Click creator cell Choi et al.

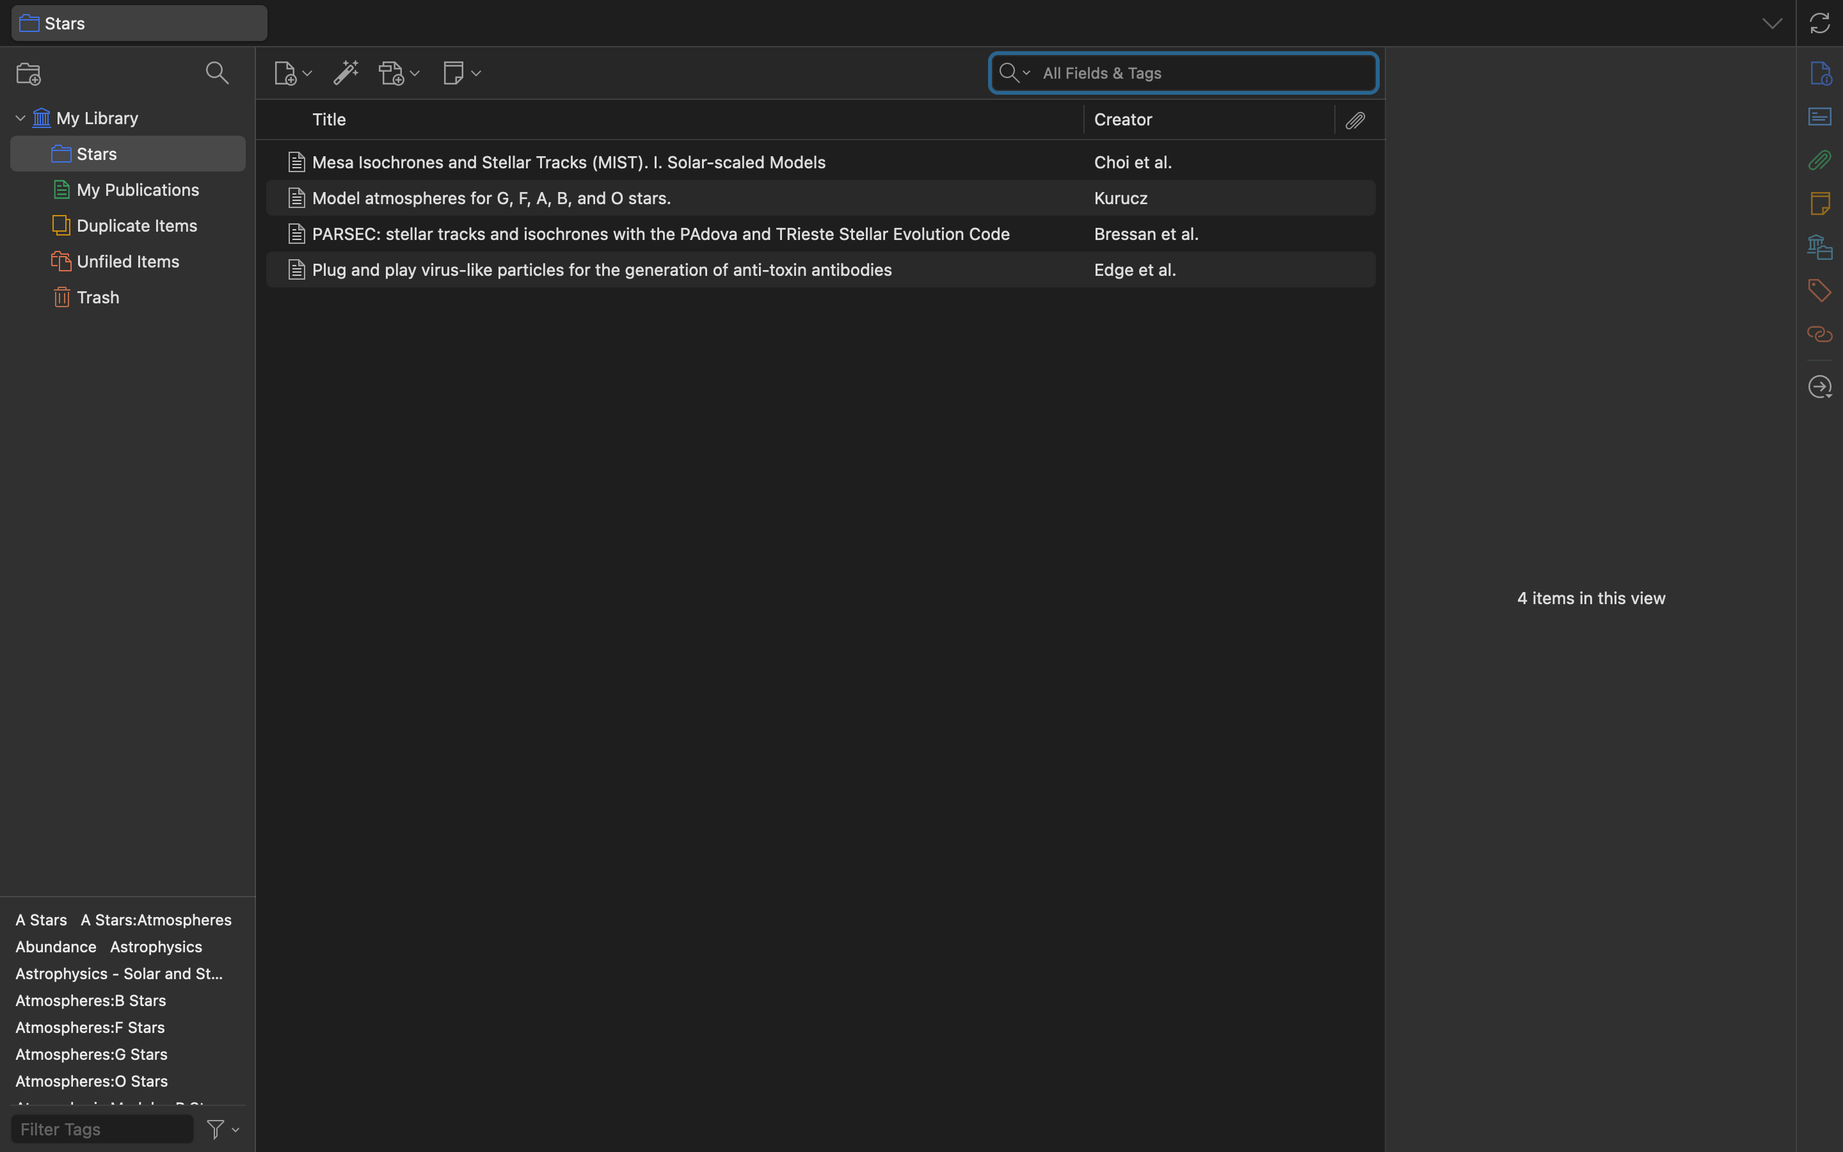click(x=1133, y=163)
